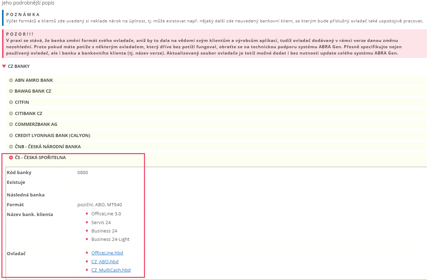
Task: Collapse the CZ BANKY section triangle
Action: (4, 66)
